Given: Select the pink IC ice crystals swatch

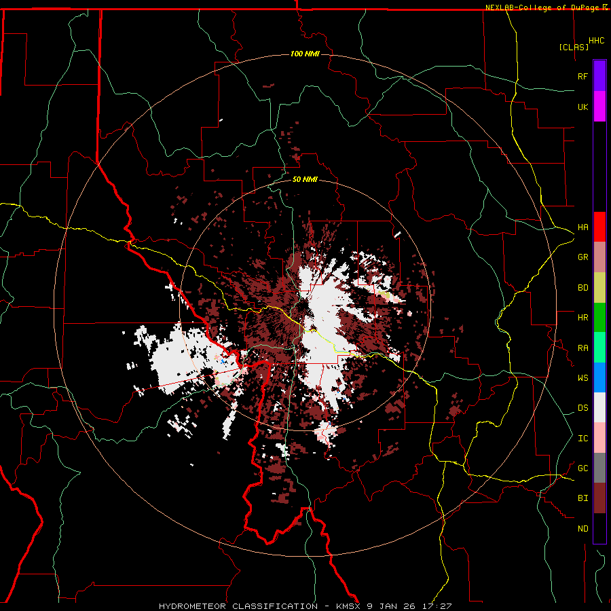Looking at the screenshot, I should (x=599, y=438).
